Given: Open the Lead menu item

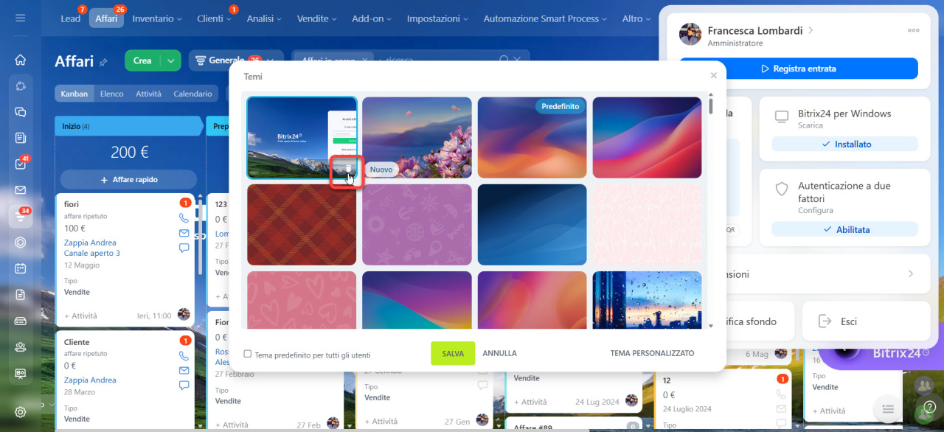Looking at the screenshot, I should (x=71, y=18).
